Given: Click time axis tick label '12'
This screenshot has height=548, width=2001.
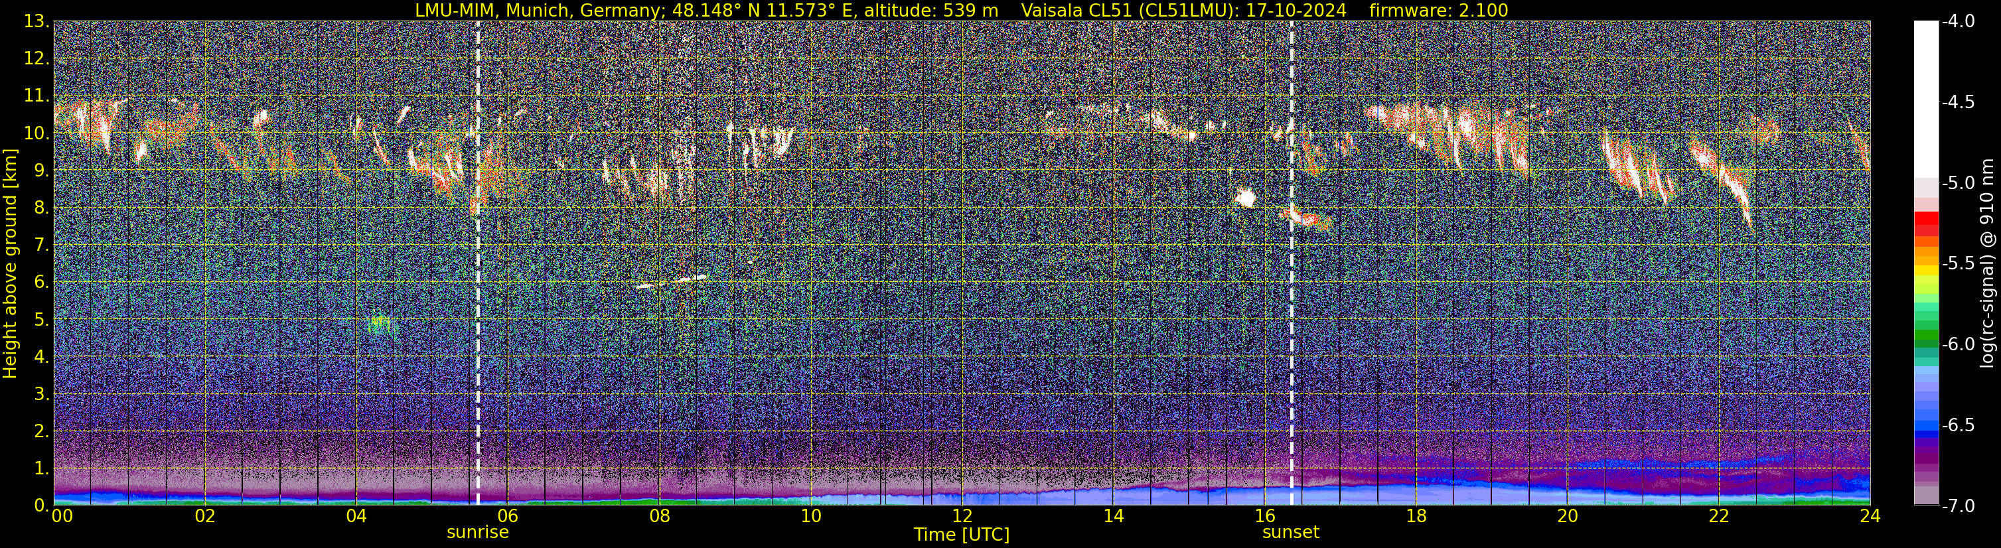Looking at the screenshot, I should pos(962,516).
